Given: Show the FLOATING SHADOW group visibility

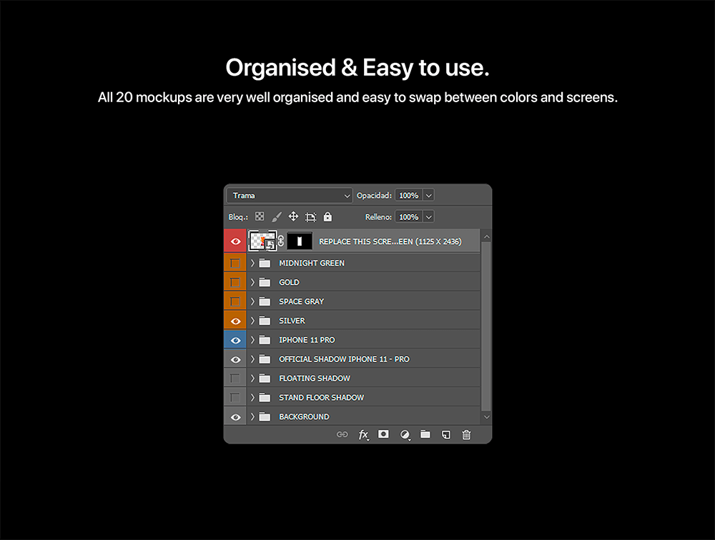Looking at the screenshot, I should tap(235, 379).
